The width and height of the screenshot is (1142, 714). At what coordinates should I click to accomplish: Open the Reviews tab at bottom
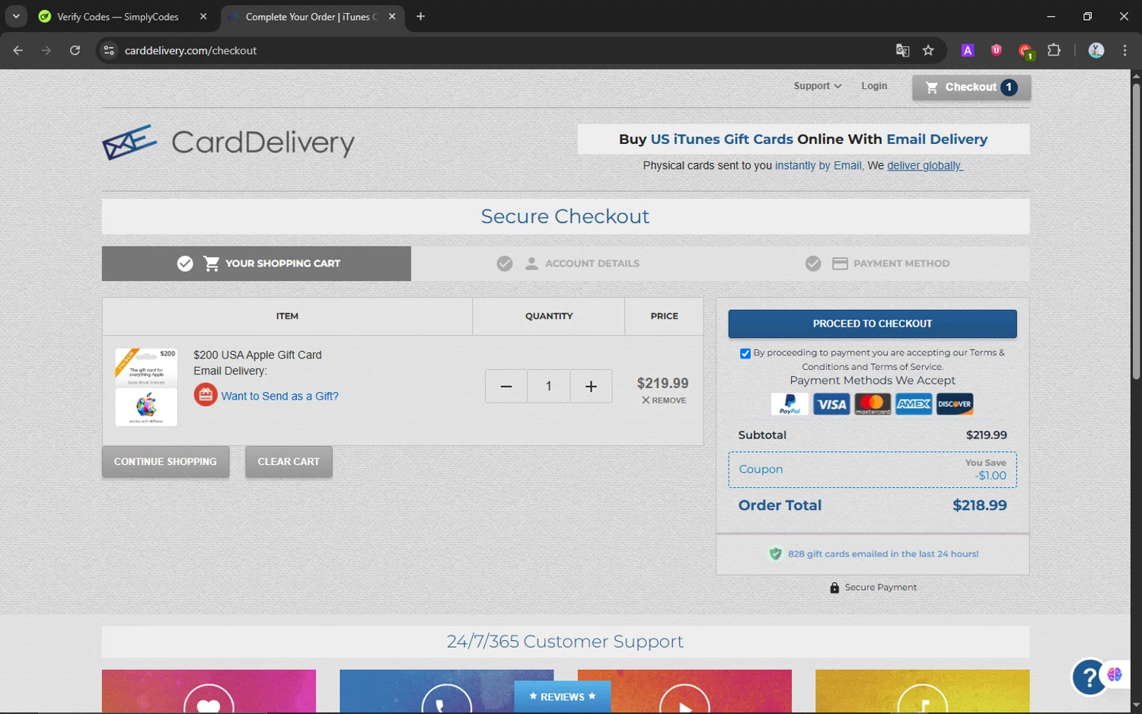tap(563, 696)
